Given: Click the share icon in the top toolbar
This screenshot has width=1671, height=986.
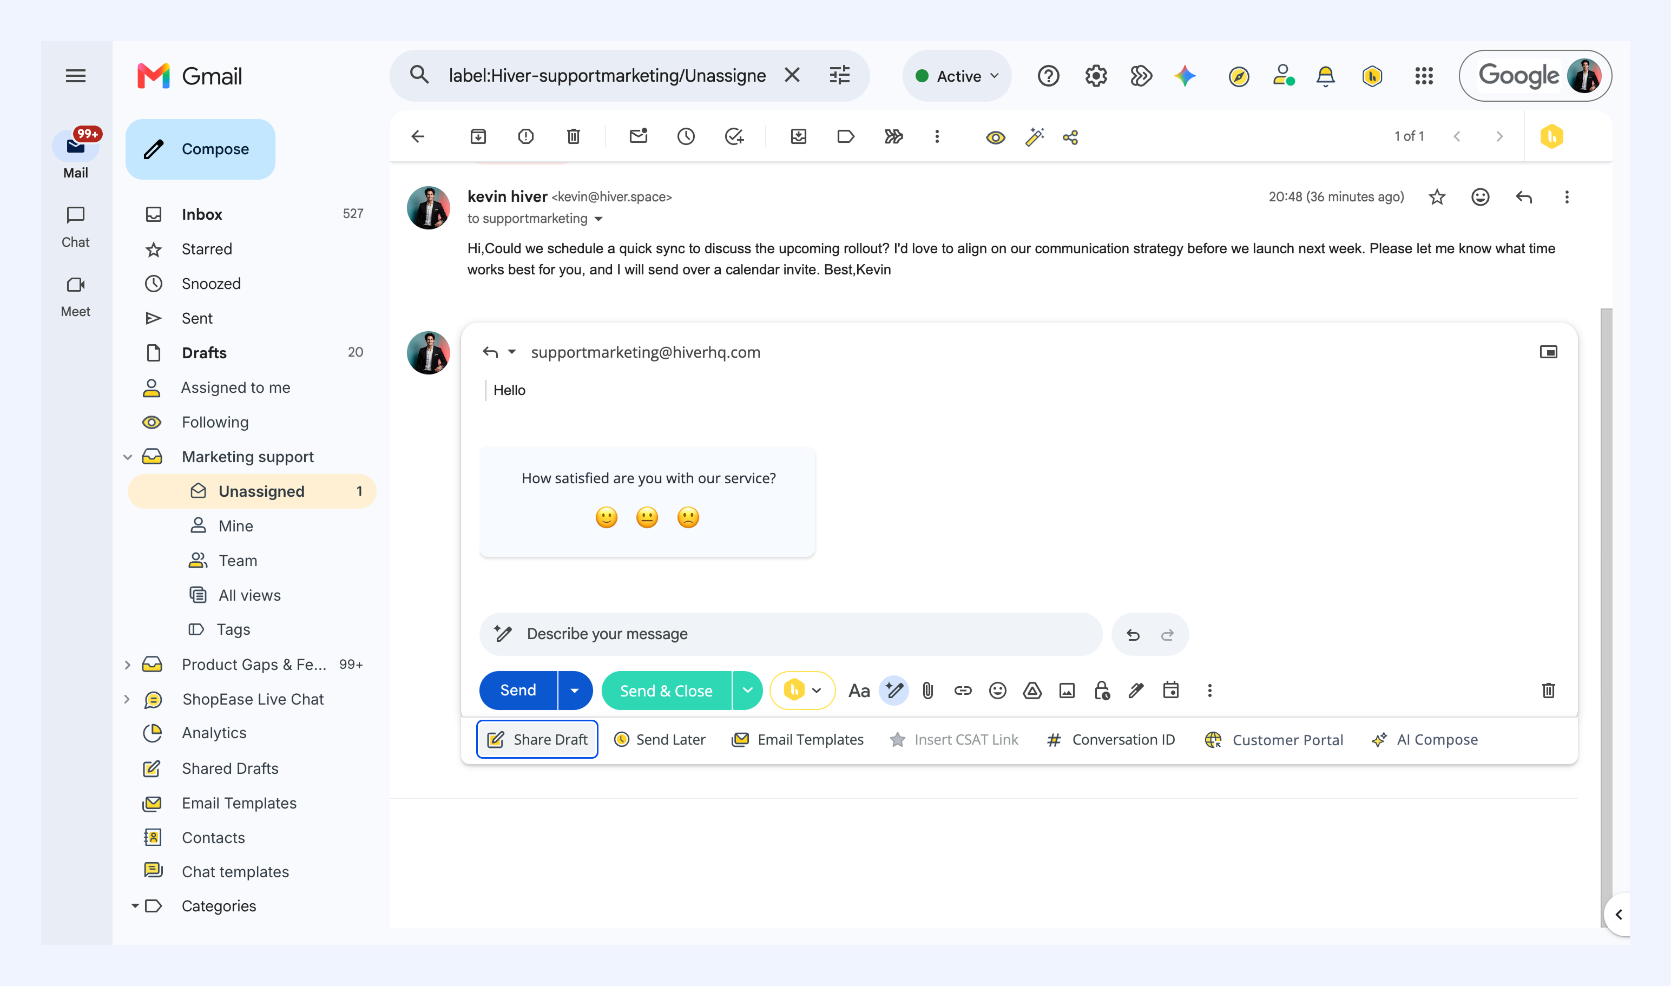Looking at the screenshot, I should click(x=1070, y=137).
